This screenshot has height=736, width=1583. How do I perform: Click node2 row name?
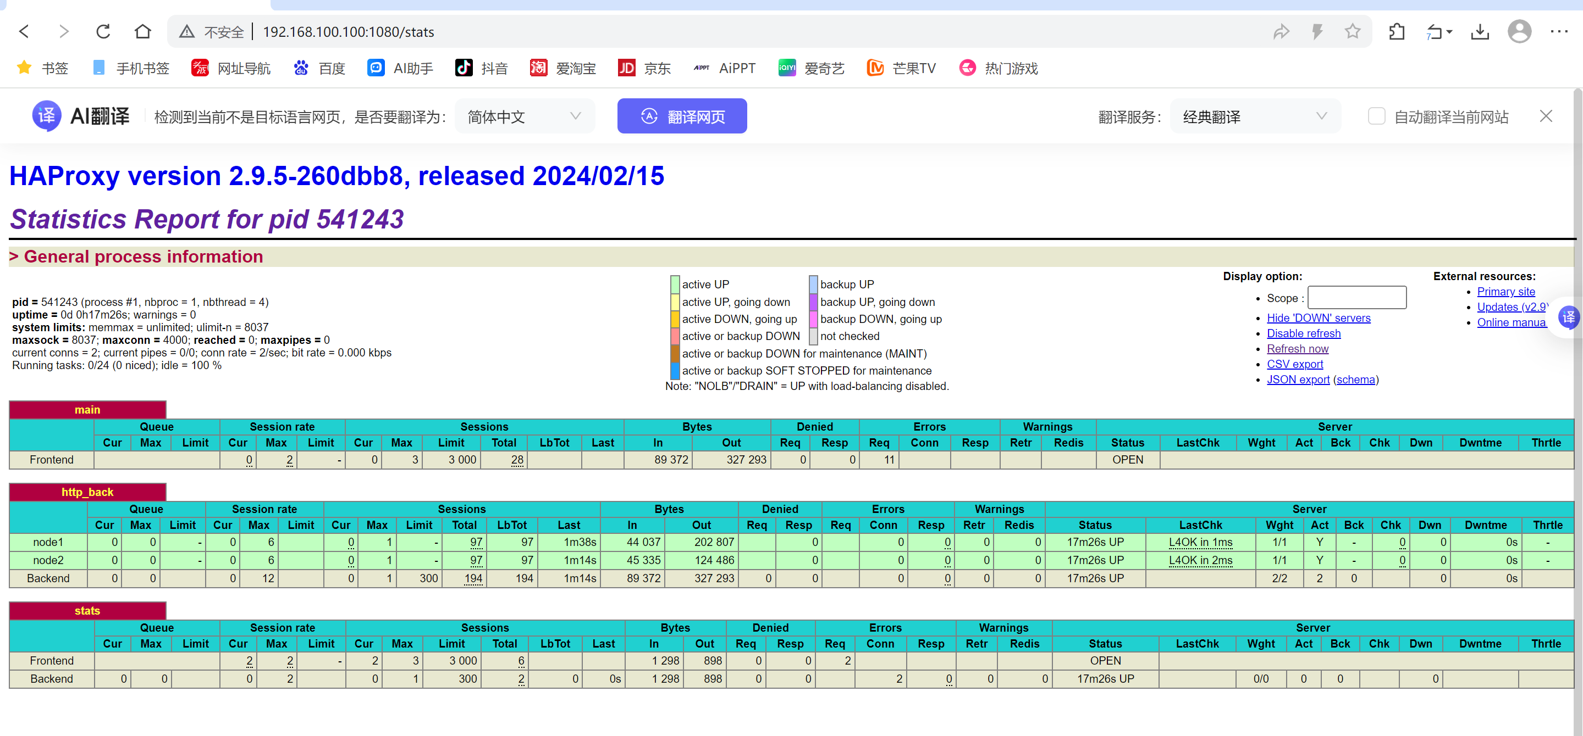tap(48, 560)
